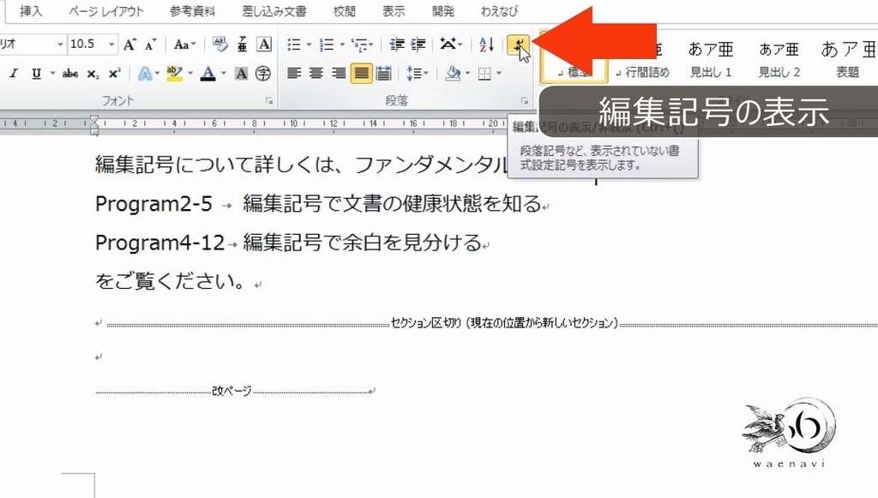Click the Enclose Characters icon
The height and width of the screenshot is (498, 878).
coord(264,73)
